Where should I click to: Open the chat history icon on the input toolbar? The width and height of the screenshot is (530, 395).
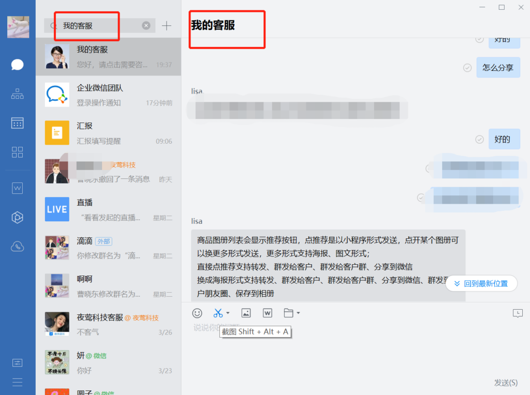pyautogui.click(x=518, y=313)
